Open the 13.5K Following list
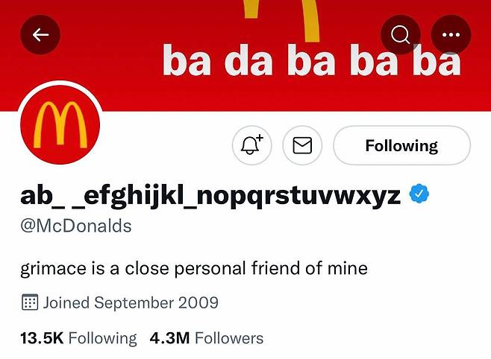The image size is (491, 359). tap(78, 338)
